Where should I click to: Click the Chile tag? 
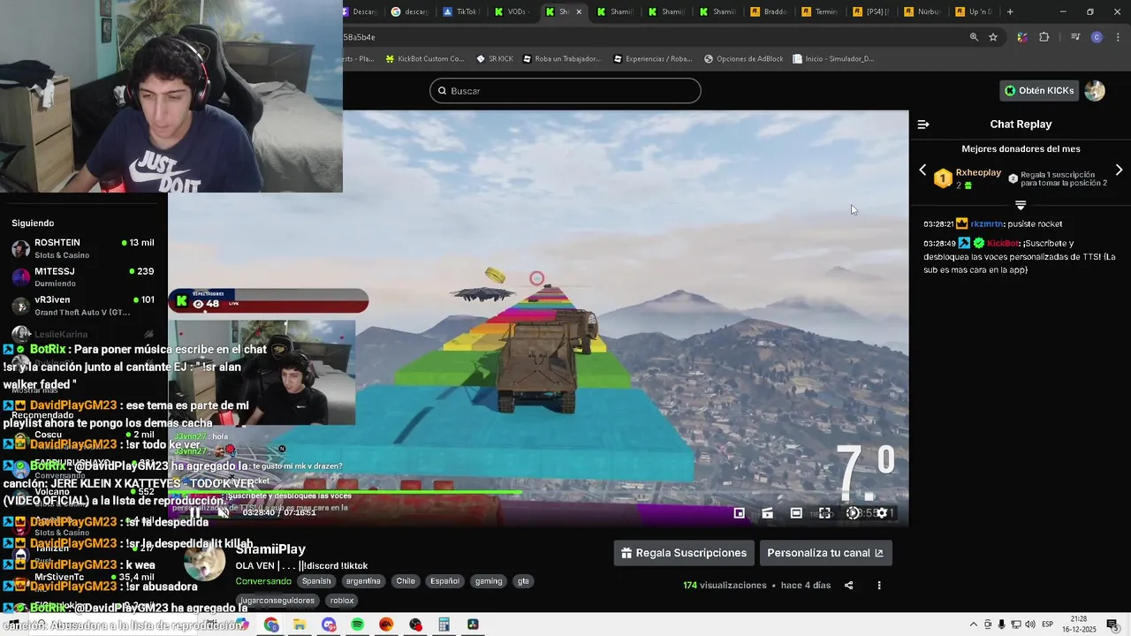point(406,581)
